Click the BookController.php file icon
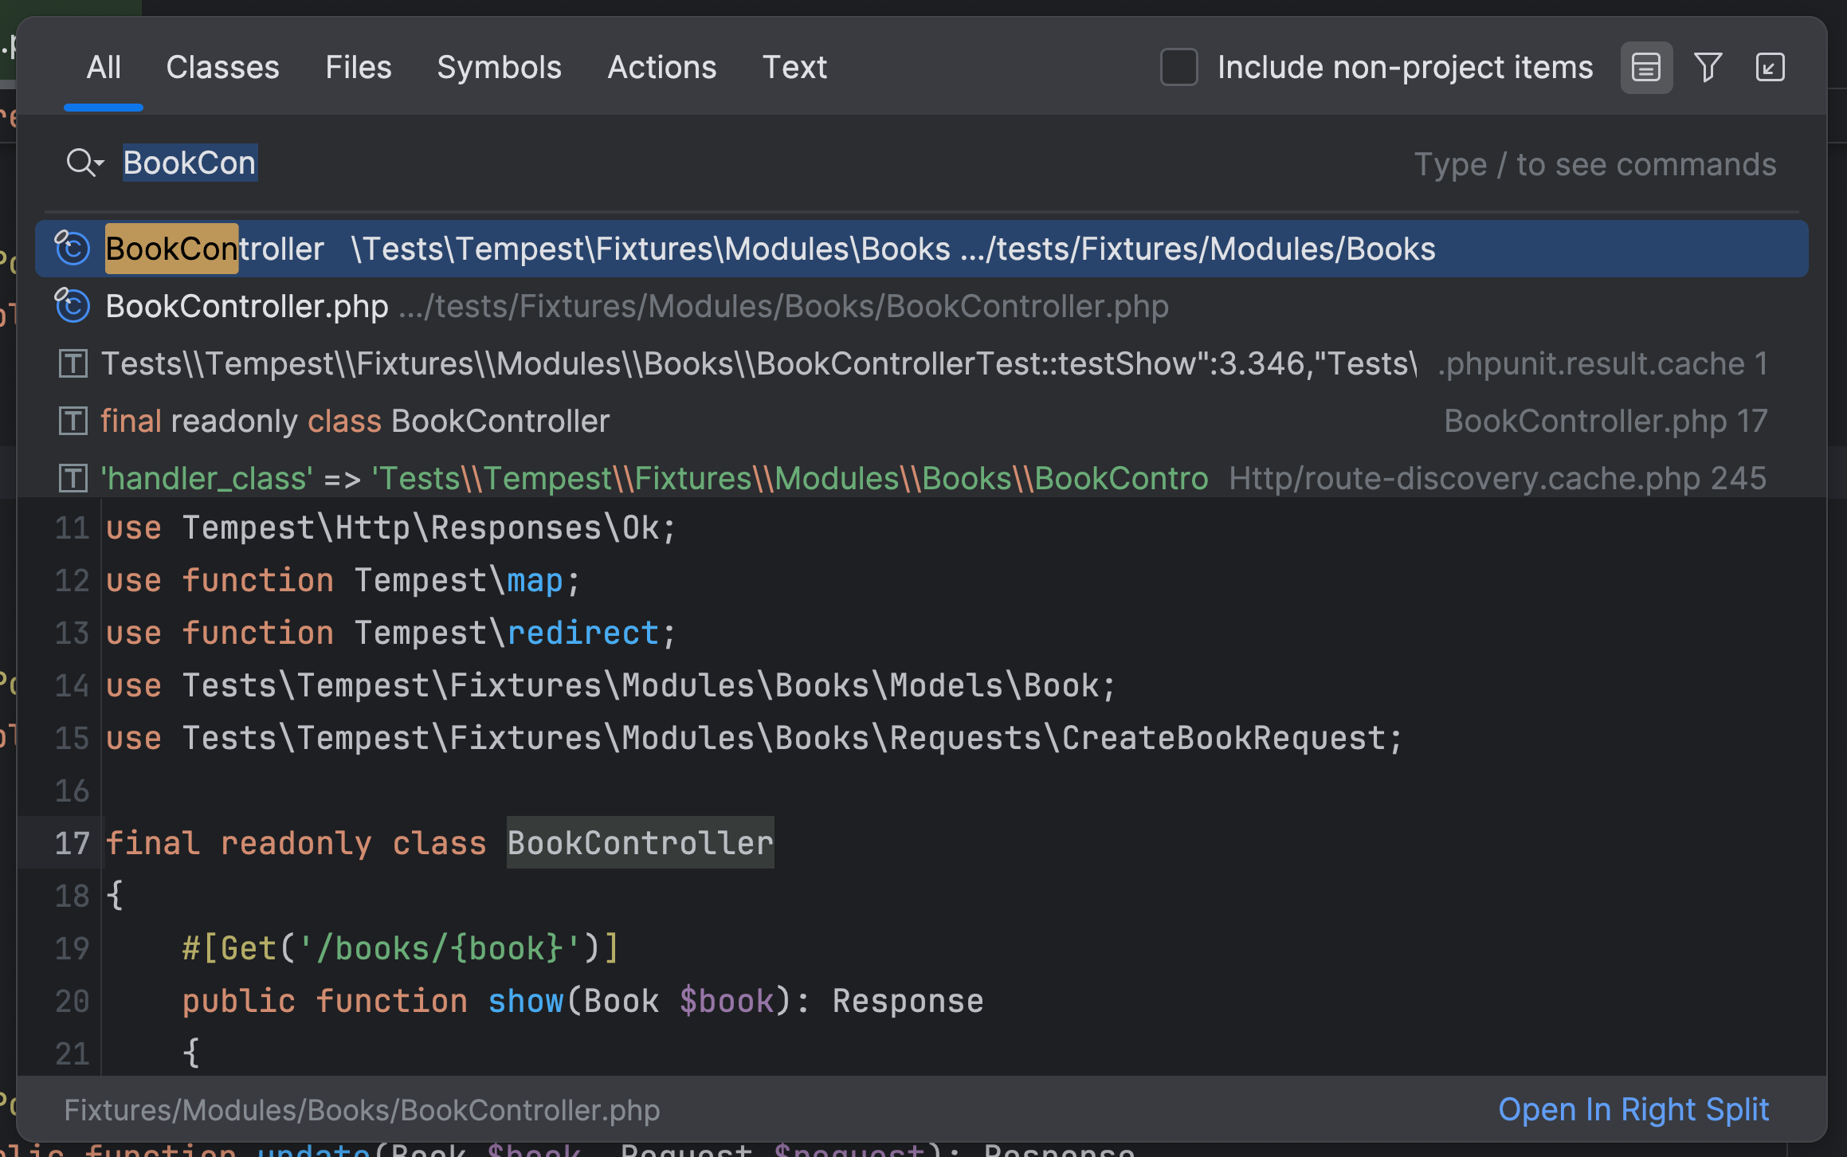Screen dimensions: 1847x1157 73,306
